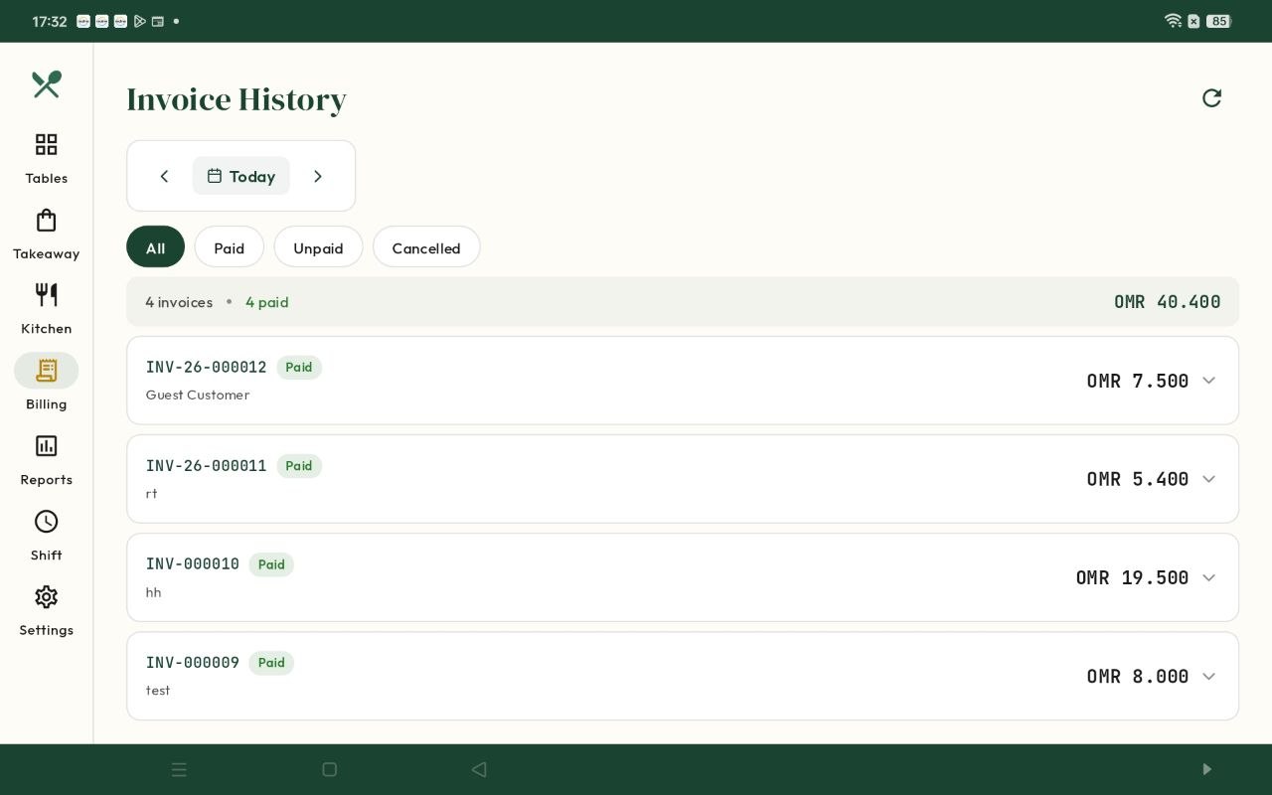Select the Billing icon in the sidebar
The width and height of the screenshot is (1272, 795).
coord(46,382)
